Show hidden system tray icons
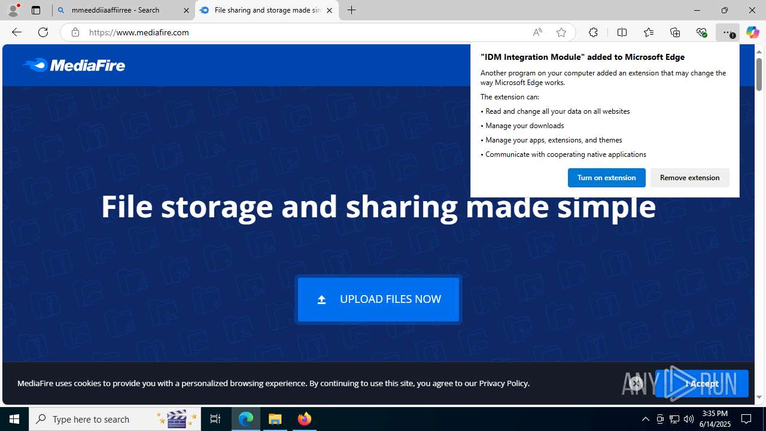This screenshot has height=431, width=766. 645,419
